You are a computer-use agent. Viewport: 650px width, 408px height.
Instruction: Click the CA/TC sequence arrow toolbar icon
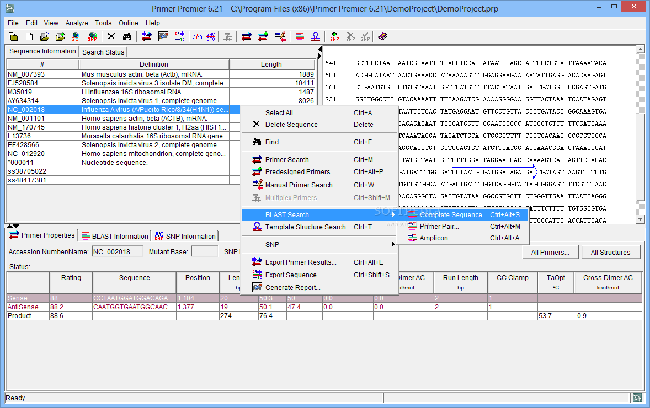(x=179, y=36)
